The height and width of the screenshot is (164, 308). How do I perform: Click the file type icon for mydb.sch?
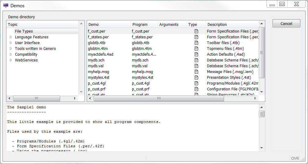(196, 60)
